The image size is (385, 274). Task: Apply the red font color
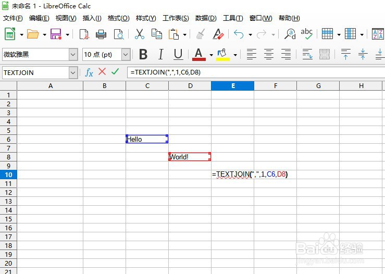(x=198, y=54)
